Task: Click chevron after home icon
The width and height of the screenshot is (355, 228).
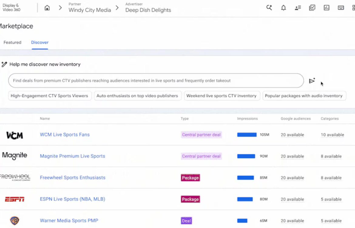Action: coord(60,8)
